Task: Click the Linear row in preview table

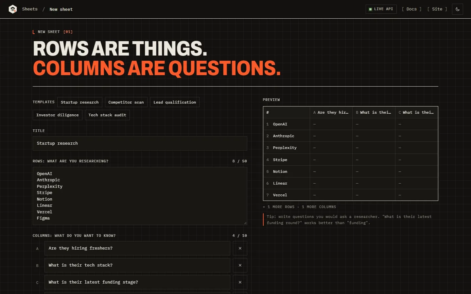Action: point(351,183)
